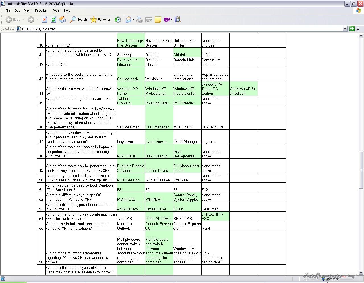This screenshot has height=283, width=364.
Task: Open the History toolbar icon
Action: tap(118, 20)
